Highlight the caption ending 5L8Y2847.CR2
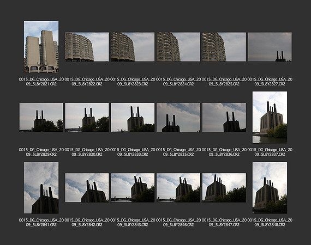Image resolution: width=311 pixels, height=245 pixels. pyautogui.click(x=224, y=223)
